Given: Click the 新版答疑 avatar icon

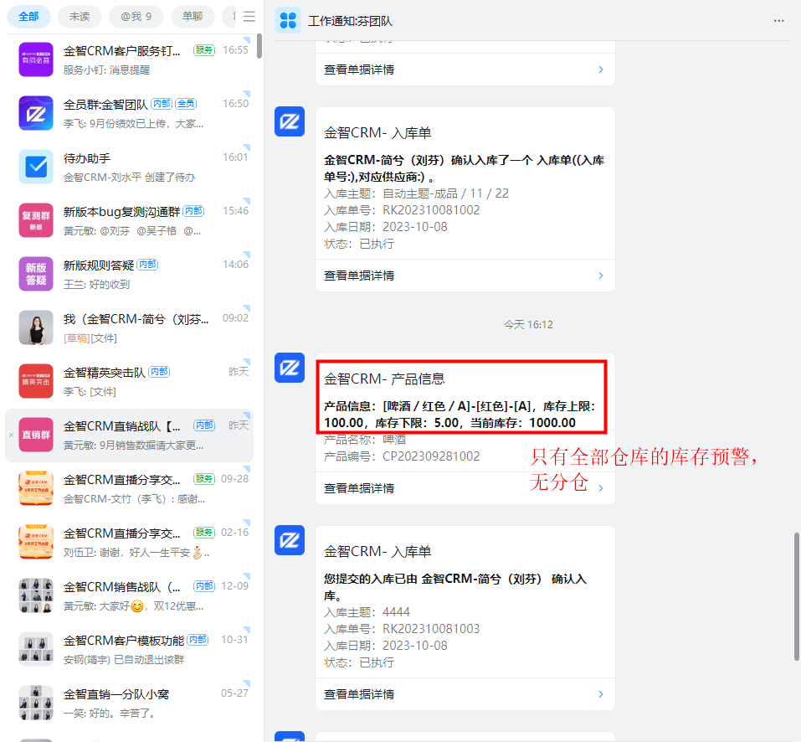Looking at the screenshot, I should 36,274.
